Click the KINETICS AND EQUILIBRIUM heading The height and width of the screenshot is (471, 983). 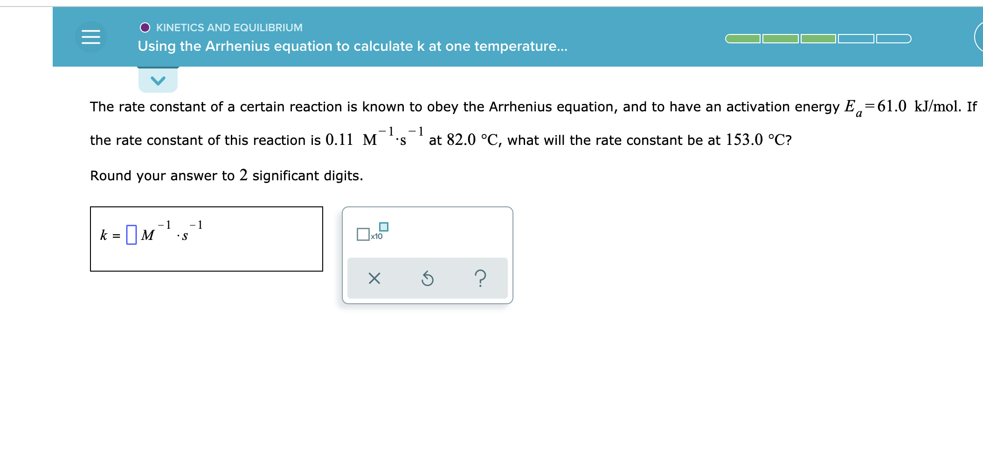click(x=229, y=27)
